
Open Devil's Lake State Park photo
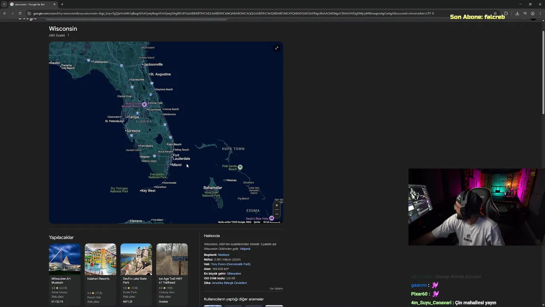pyautogui.click(x=136, y=259)
